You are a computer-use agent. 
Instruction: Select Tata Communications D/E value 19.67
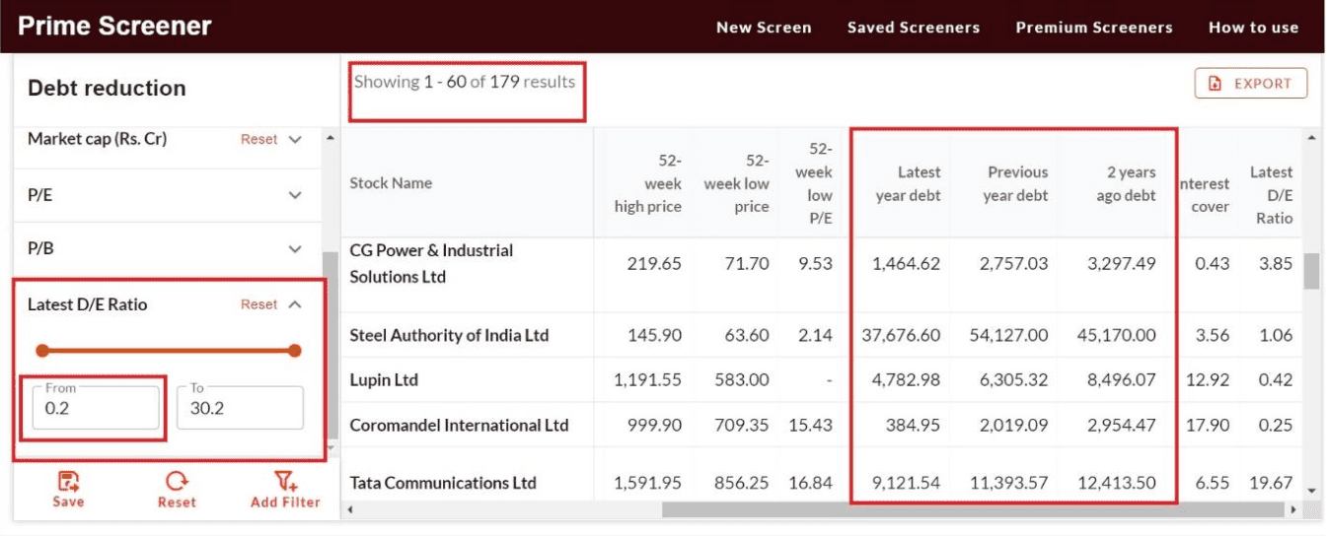tap(1270, 483)
